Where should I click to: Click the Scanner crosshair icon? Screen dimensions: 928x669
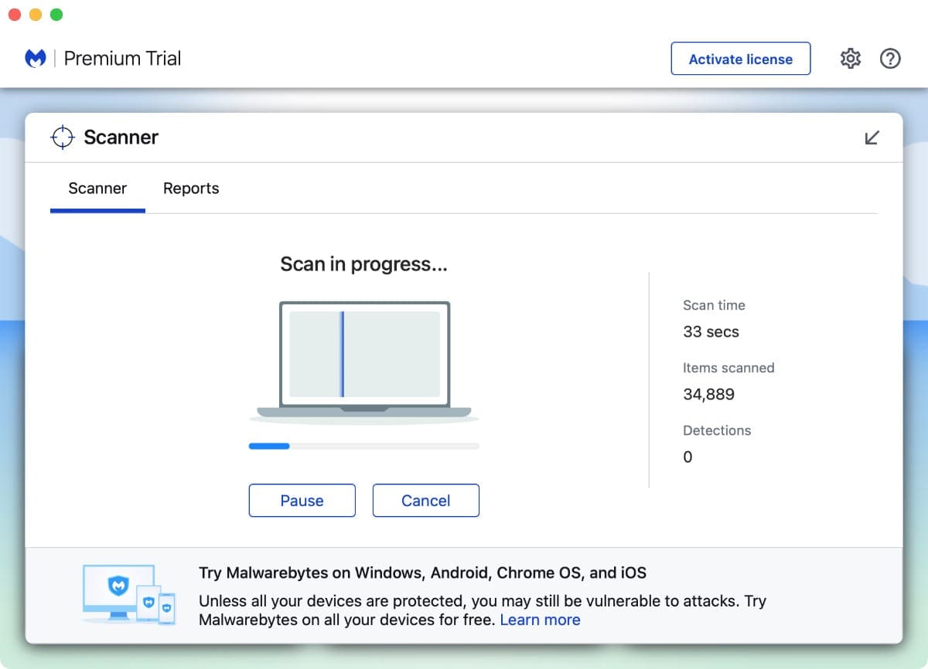pyautogui.click(x=62, y=138)
